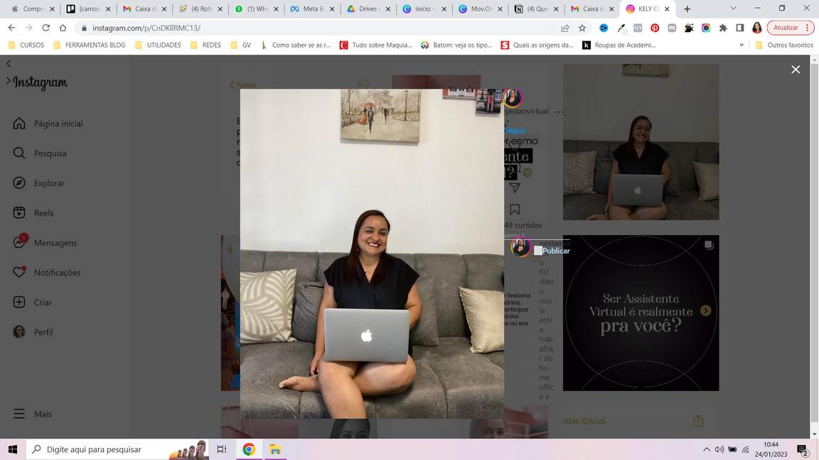Expand hidden bookmarks overflow chevron
Viewport: 819px width, 460px height.
(742, 45)
